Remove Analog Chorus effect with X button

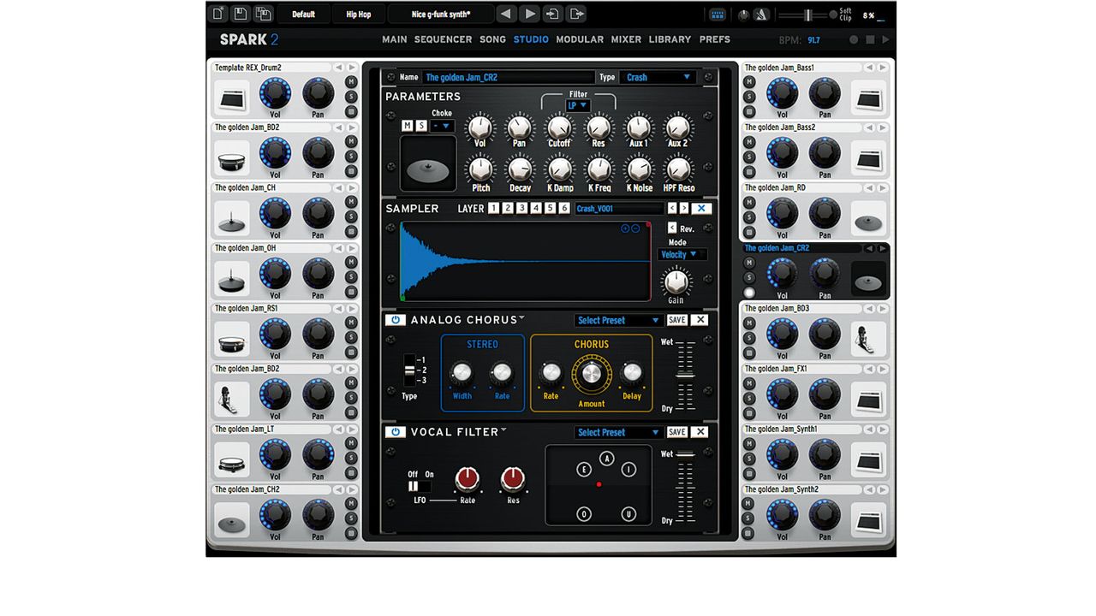tap(700, 320)
